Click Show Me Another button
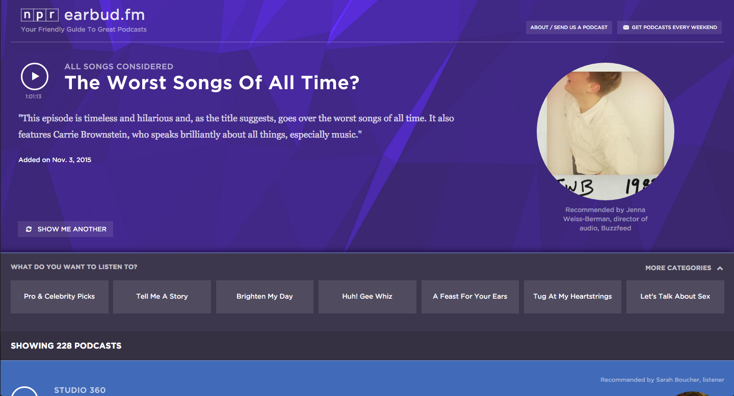 tap(65, 229)
